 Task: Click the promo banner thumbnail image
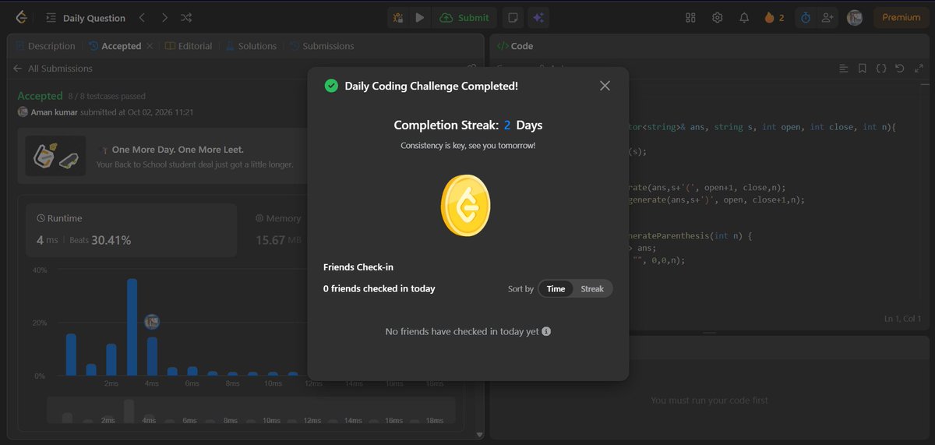point(56,156)
